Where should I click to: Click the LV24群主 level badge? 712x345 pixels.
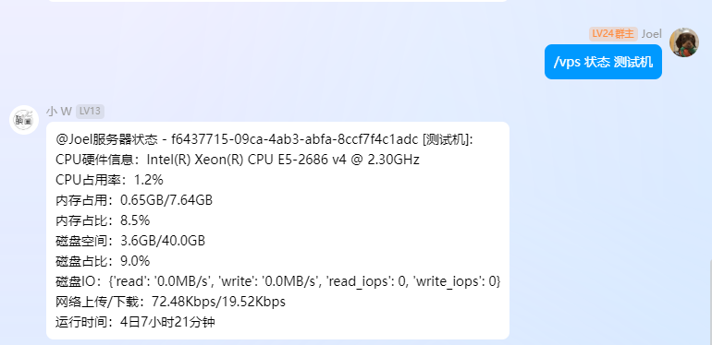(613, 34)
